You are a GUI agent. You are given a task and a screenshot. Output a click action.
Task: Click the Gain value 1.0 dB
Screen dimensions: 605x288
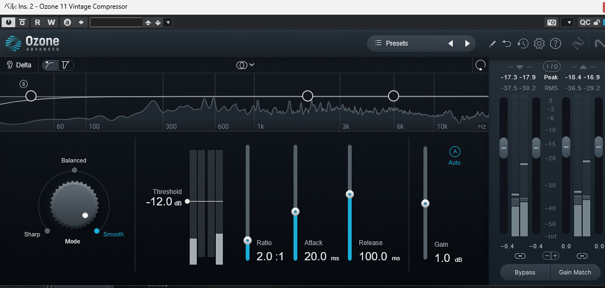coord(448,258)
